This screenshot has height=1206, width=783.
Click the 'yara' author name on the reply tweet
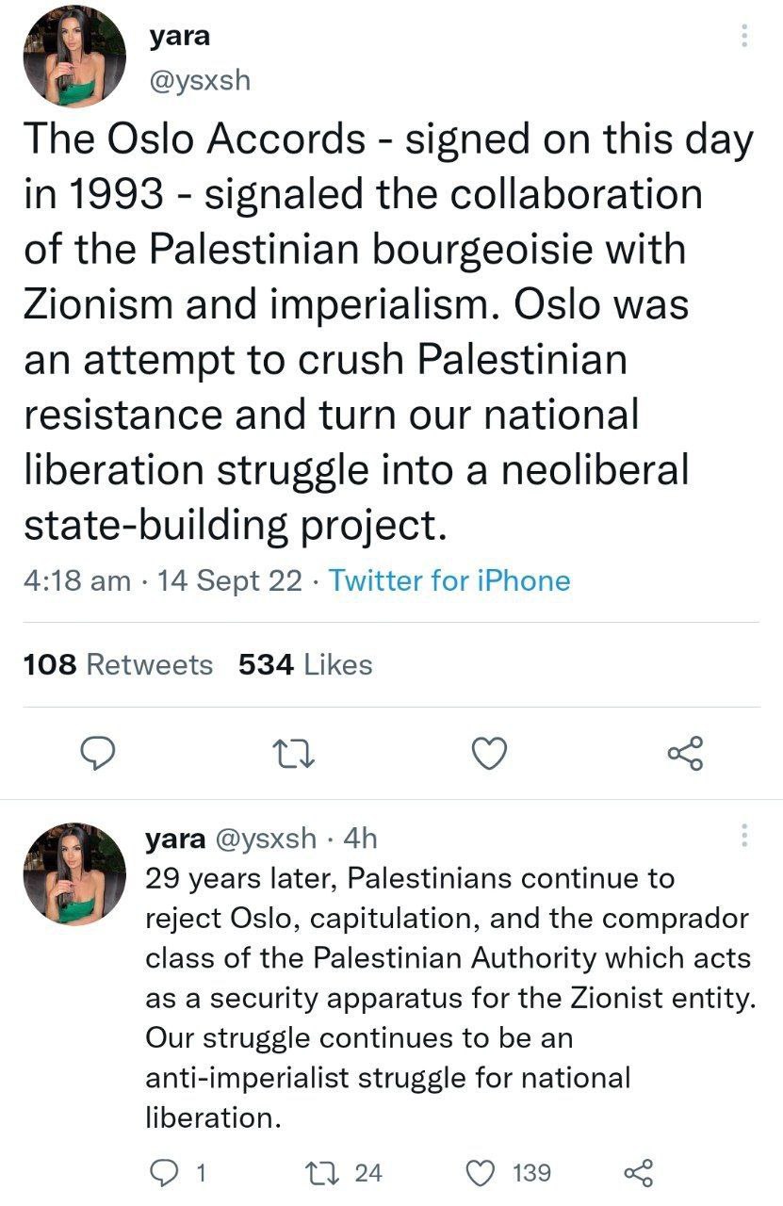176,838
